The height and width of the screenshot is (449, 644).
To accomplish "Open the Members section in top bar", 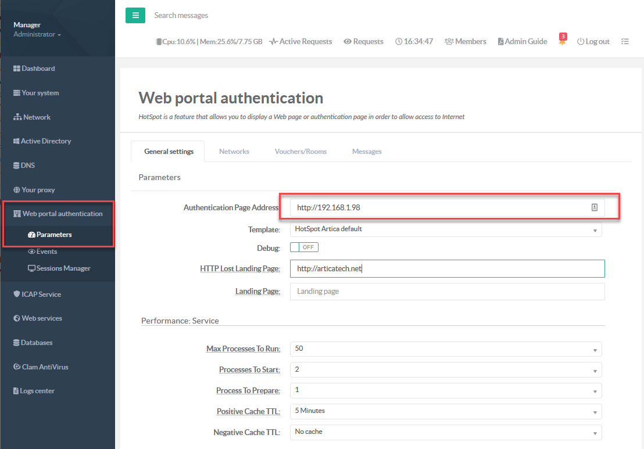I will (x=465, y=42).
